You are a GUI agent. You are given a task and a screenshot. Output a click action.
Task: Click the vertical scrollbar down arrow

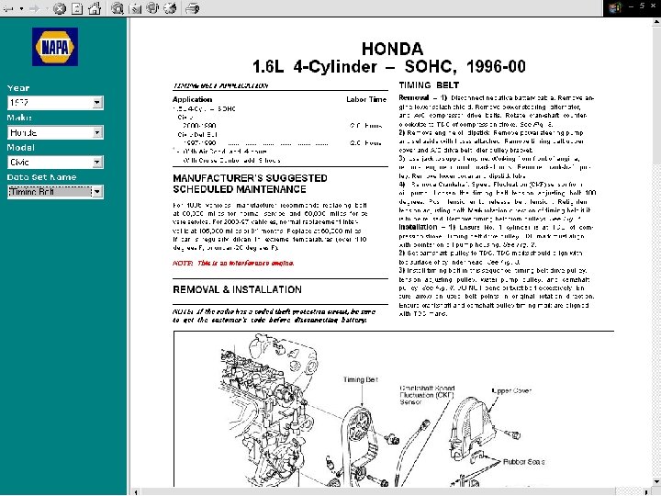point(656,481)
